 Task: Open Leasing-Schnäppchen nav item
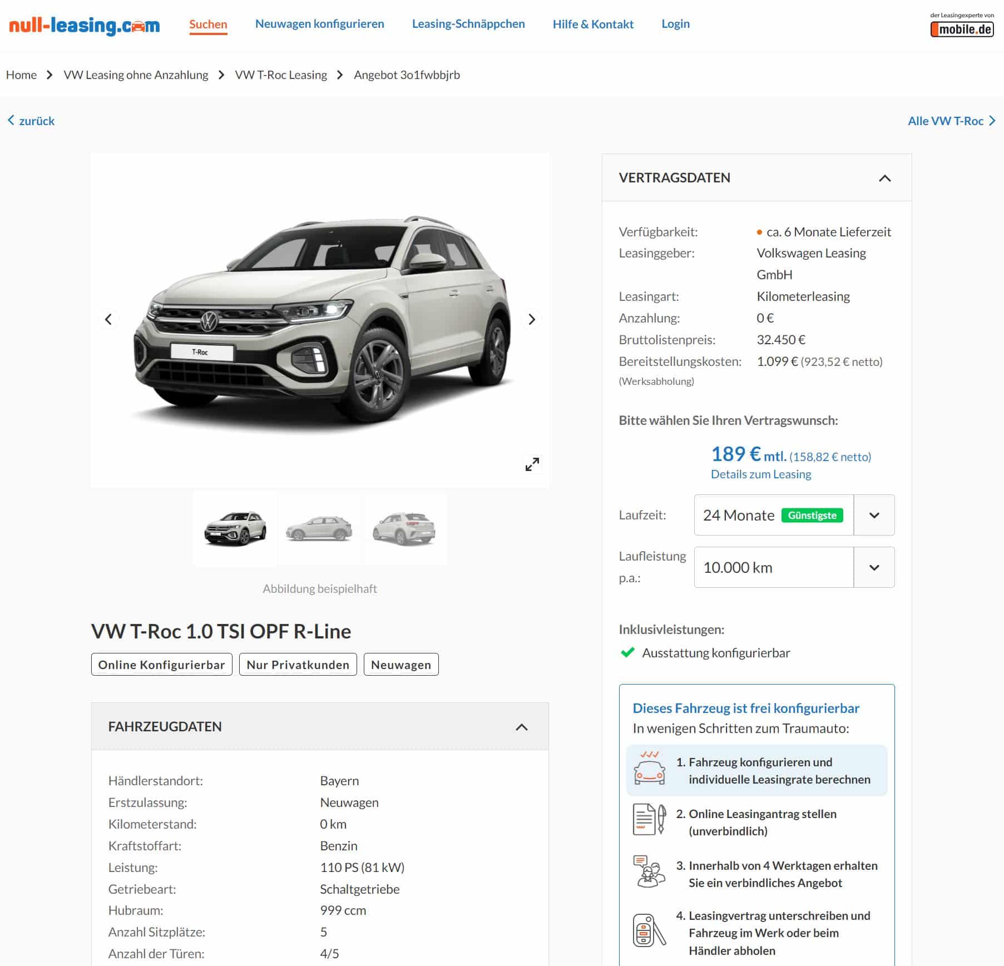pos(468,24)
